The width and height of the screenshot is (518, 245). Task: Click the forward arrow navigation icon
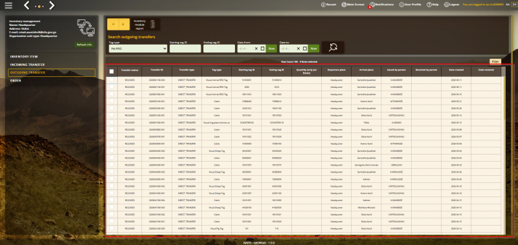[x=52, y=5]
